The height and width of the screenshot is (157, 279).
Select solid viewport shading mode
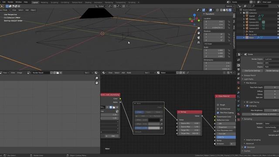click(x=224, y=10)
